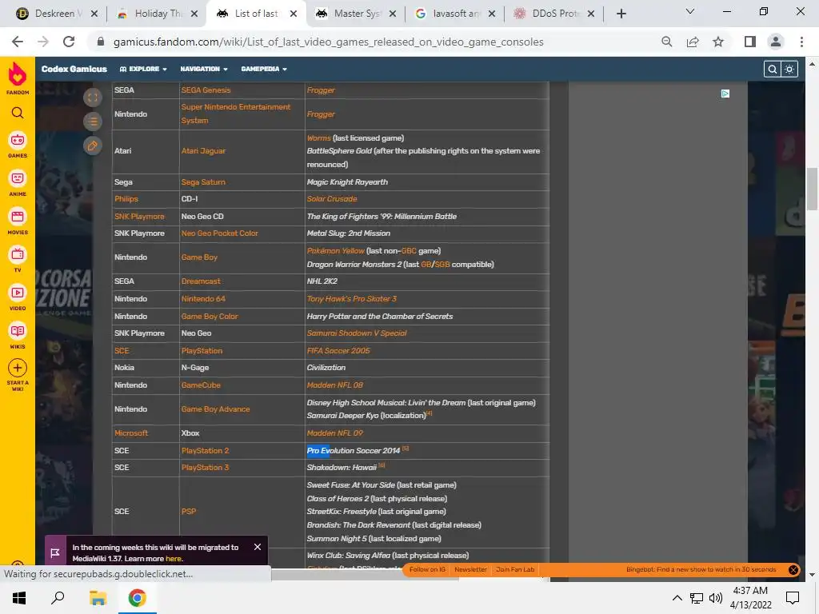Open the Dreamcast link

click(x=201, y=281)
